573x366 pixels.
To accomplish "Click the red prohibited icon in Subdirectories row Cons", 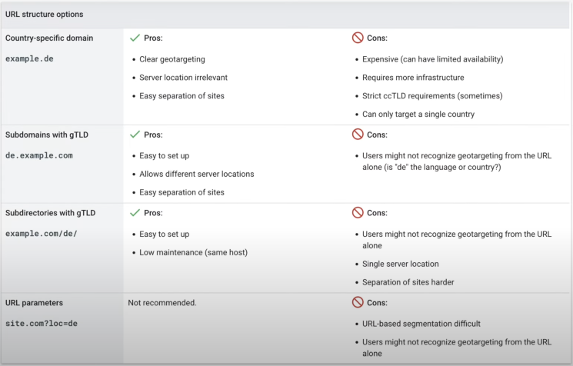I will click(358, 212).
